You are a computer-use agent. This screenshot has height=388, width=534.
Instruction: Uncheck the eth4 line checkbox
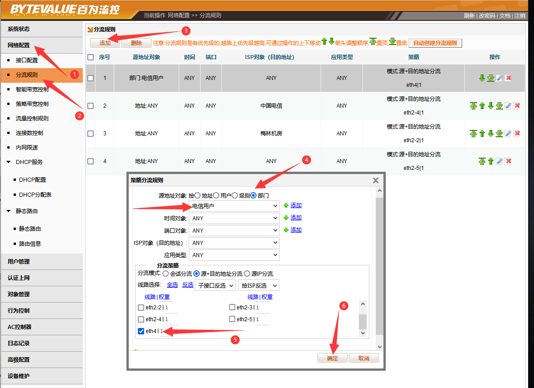click(141, 331)
